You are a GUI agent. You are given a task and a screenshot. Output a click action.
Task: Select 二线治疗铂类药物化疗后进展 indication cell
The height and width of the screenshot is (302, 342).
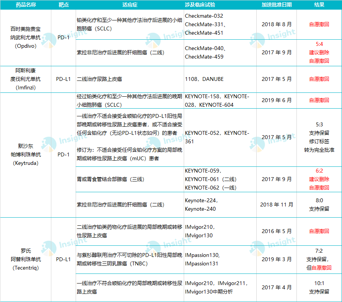[130, 232]
